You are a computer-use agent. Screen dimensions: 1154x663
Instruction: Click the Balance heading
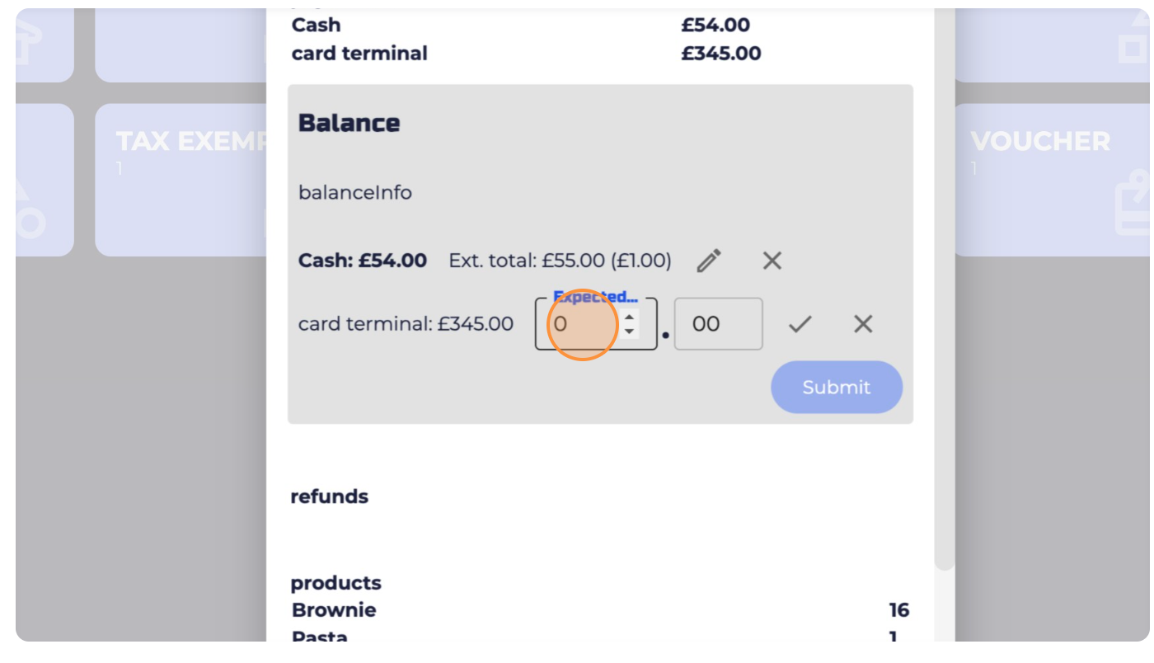click(x=349, y=123)
